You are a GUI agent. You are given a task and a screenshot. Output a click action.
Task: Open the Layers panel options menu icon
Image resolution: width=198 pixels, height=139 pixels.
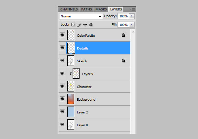click(132, 9)
